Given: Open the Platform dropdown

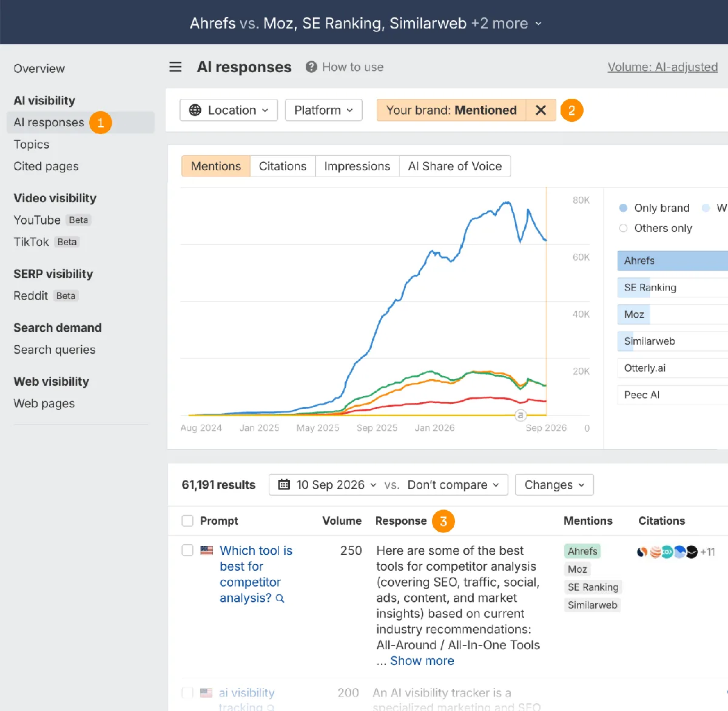Looking at the screenshot, I should [323, 110].
